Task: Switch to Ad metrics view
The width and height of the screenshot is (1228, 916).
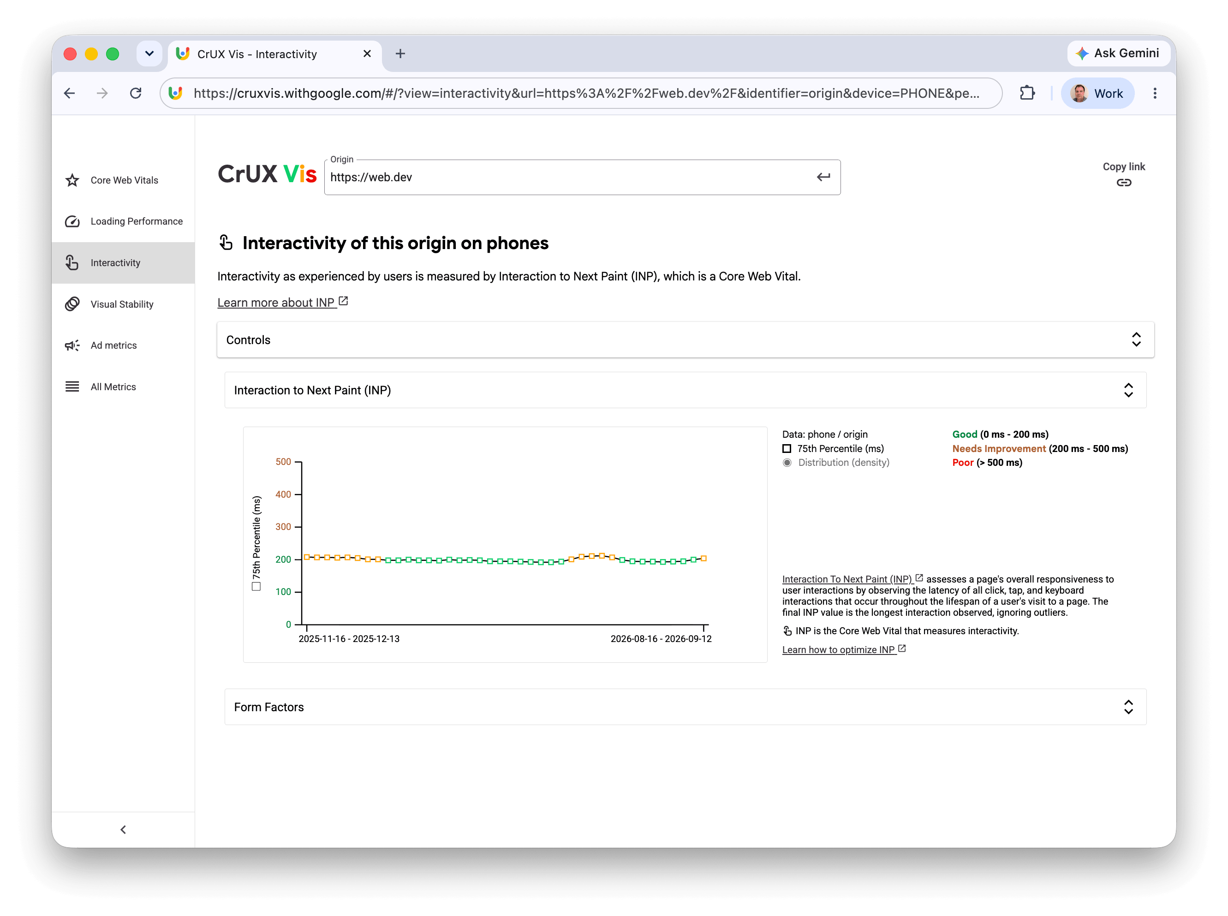Action: pos(123,345)
